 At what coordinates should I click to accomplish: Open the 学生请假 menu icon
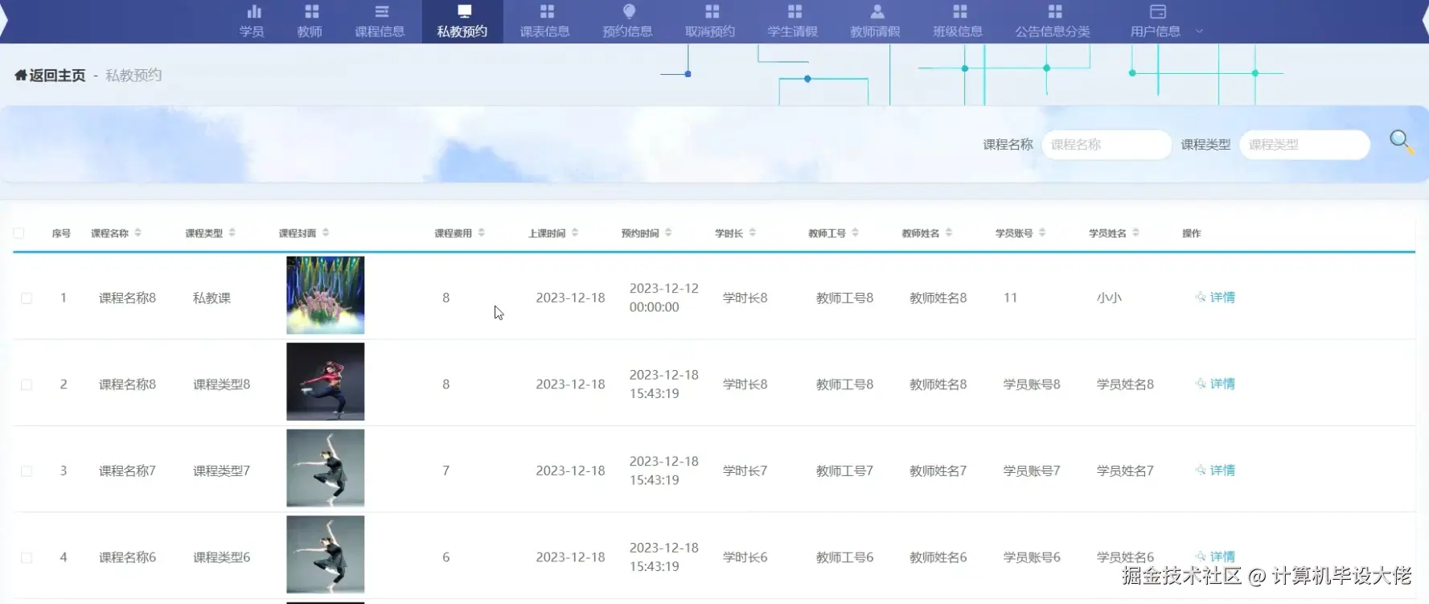click(x=795, y=11)
